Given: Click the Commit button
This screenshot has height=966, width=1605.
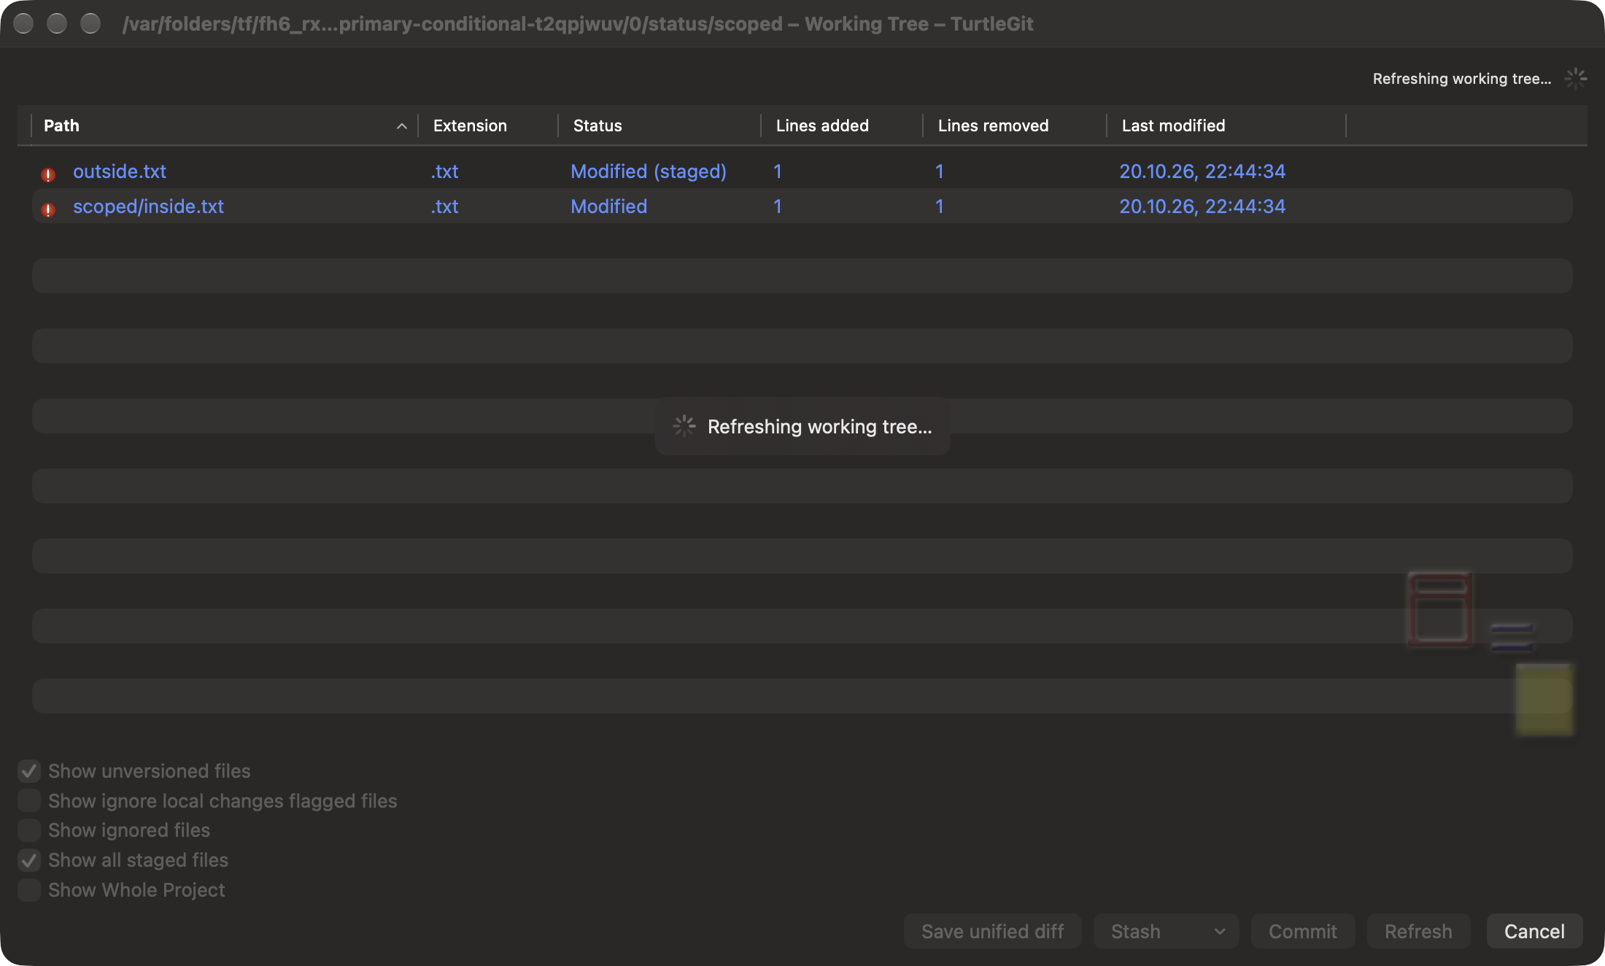Looking at the screenshot, I should (1303, 931).
